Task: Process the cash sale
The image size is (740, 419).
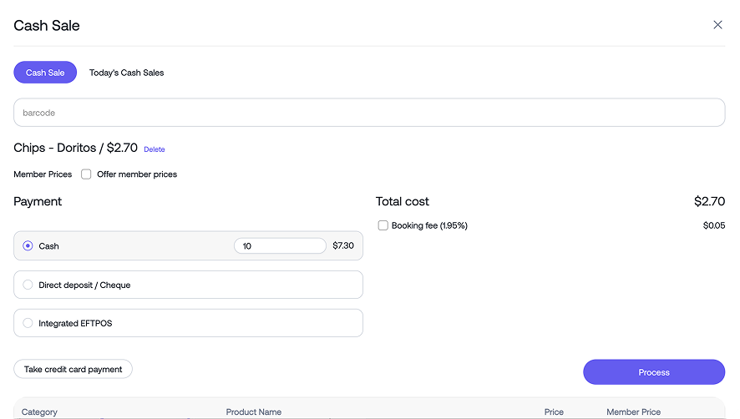Action: coord(654,372)
